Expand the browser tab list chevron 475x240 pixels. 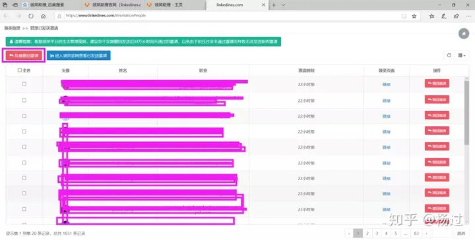pos(283,5)
